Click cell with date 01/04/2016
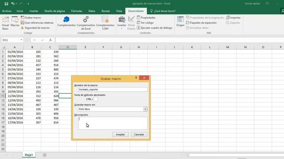 [15, 52]
